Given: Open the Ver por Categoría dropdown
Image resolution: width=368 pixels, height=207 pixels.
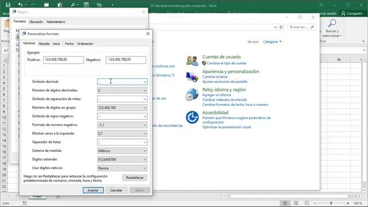Looking at the screenshot, I should point(272,41).
